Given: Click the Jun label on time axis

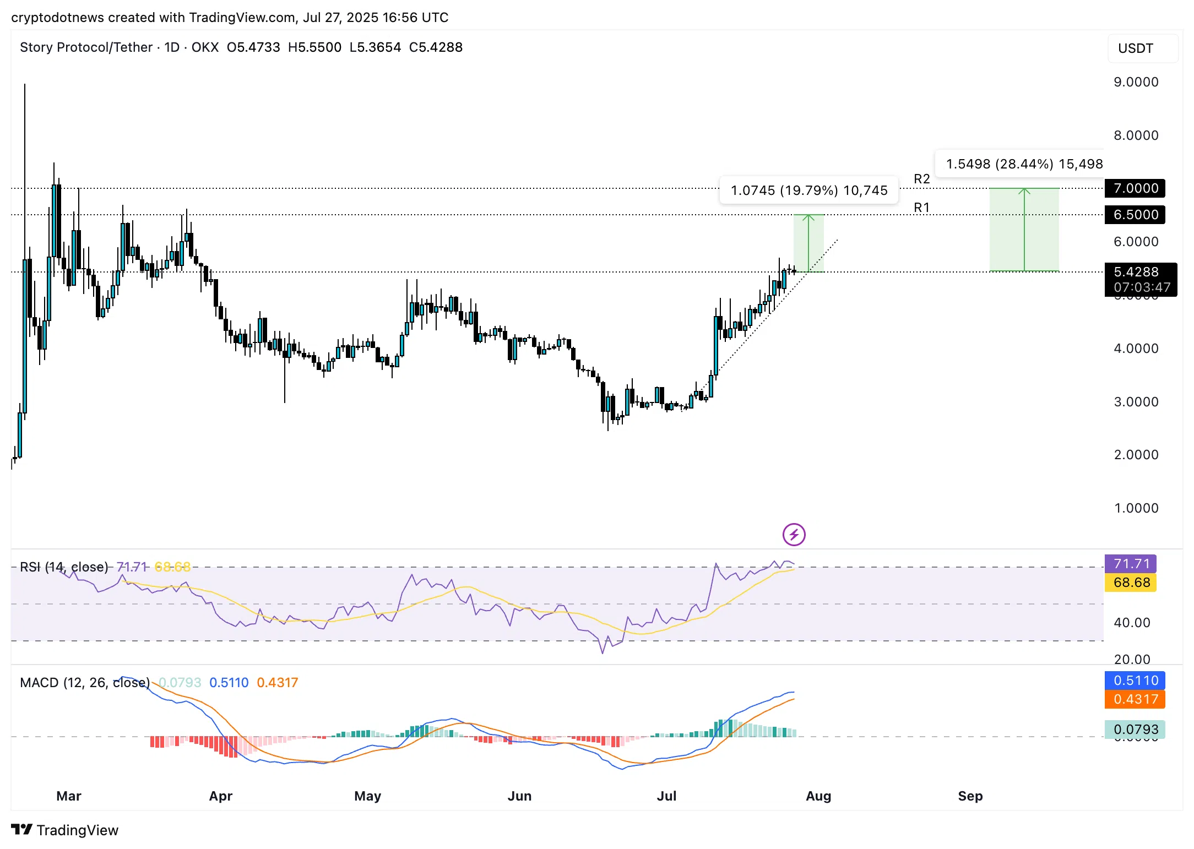Looking at the screenshot, I should coord(519,796).
